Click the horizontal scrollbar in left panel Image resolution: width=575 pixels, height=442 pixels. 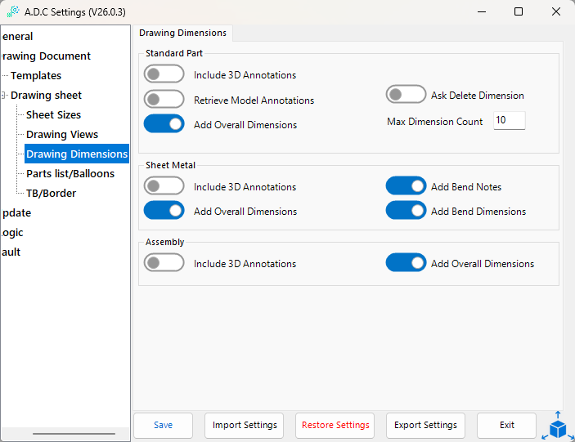tap(74, 434)
